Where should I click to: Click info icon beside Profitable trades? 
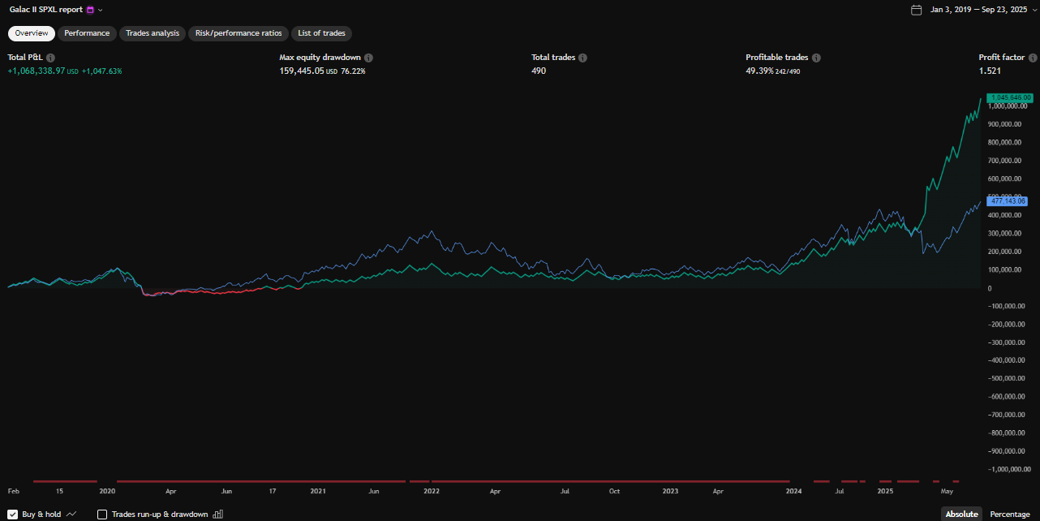point(816,58)
